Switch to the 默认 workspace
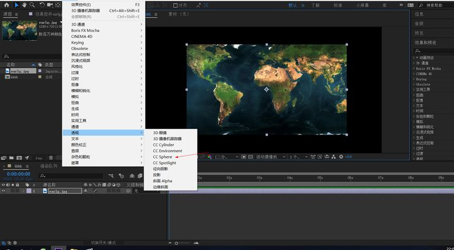 click(x=293, y=5)
